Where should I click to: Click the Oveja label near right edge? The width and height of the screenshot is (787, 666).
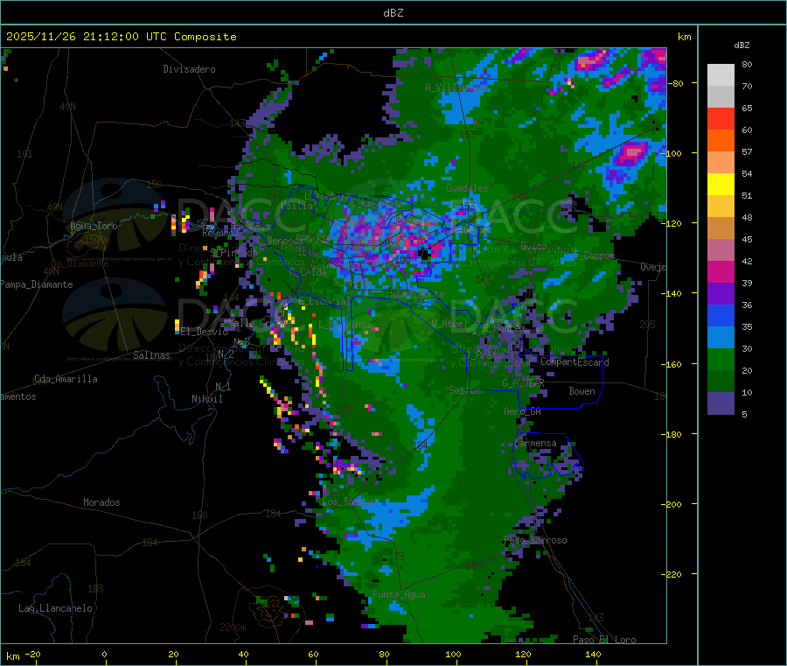coord(653,267)
